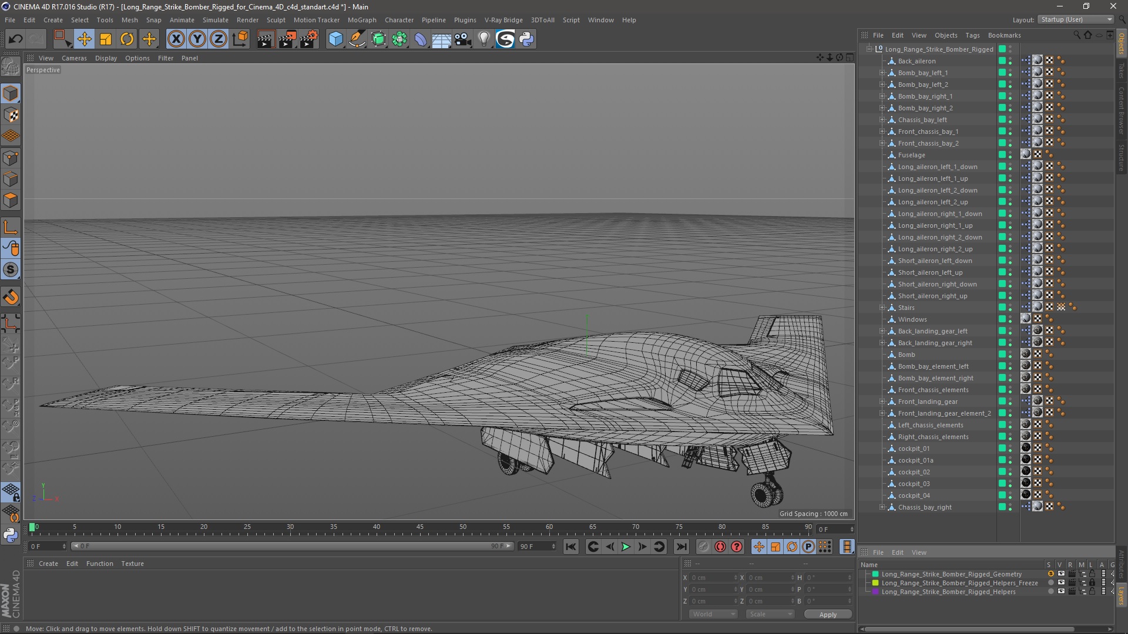
Task: Click the Python icon in the top toolbar
Action: (x=526, y=39)
